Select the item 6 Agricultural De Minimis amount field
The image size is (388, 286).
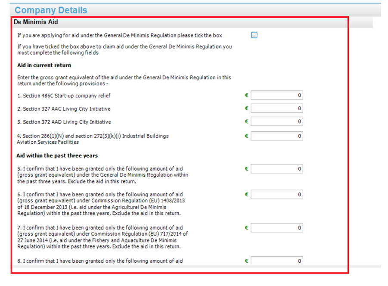point(276,194)
